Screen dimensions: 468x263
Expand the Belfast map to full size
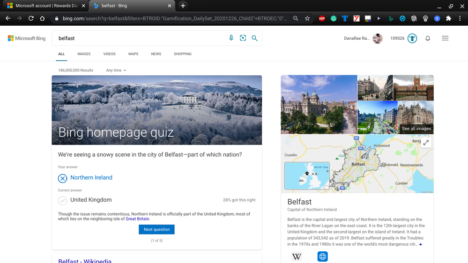point(426,143)
